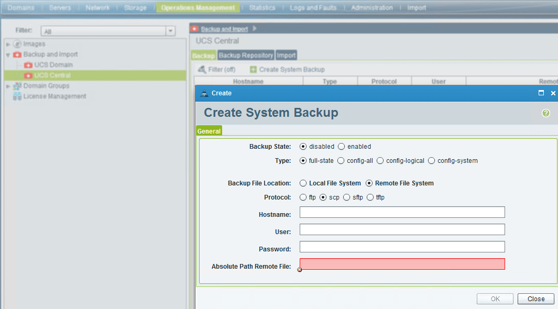Click the Filter (off) toolbar action
The width and height of the screenshot is (558, 309).
point(217,69)
